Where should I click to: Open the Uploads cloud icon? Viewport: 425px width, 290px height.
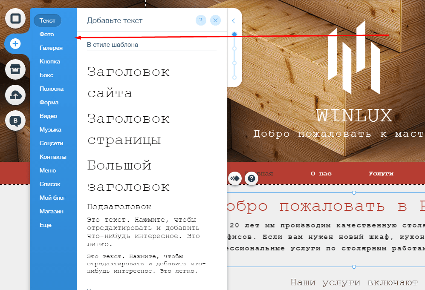click(x=15, y=95)
